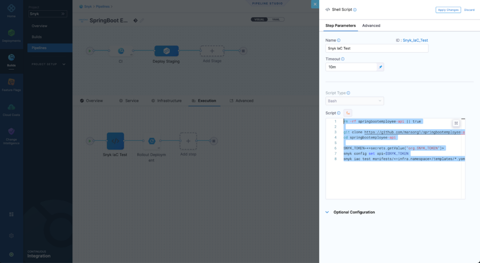Click the Snyk_IaC_Test ID text
The height and width of the screenshot is (263, 480).
(x=415, y=40)
